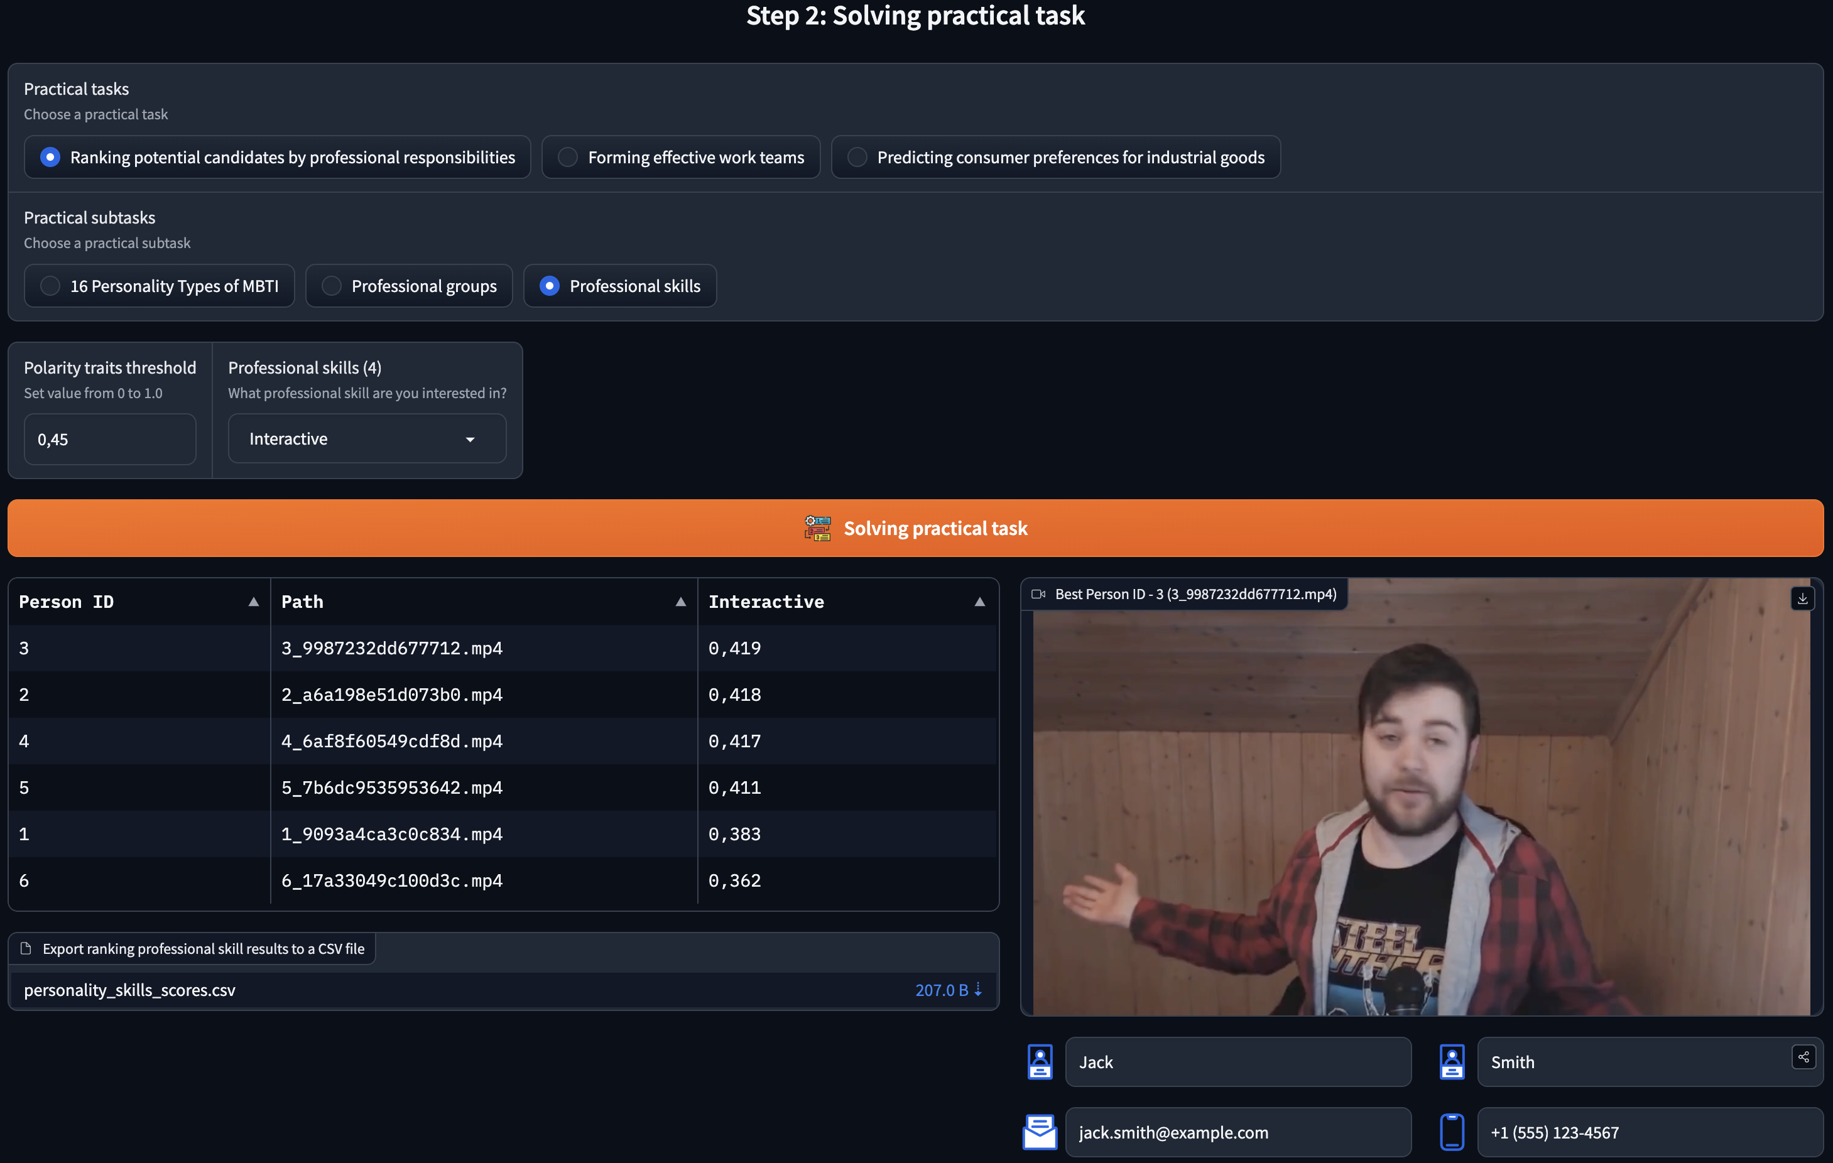Select Professional groups subtask
The height and width of the screenshot is (1163, 1833).
coord(332,286)
